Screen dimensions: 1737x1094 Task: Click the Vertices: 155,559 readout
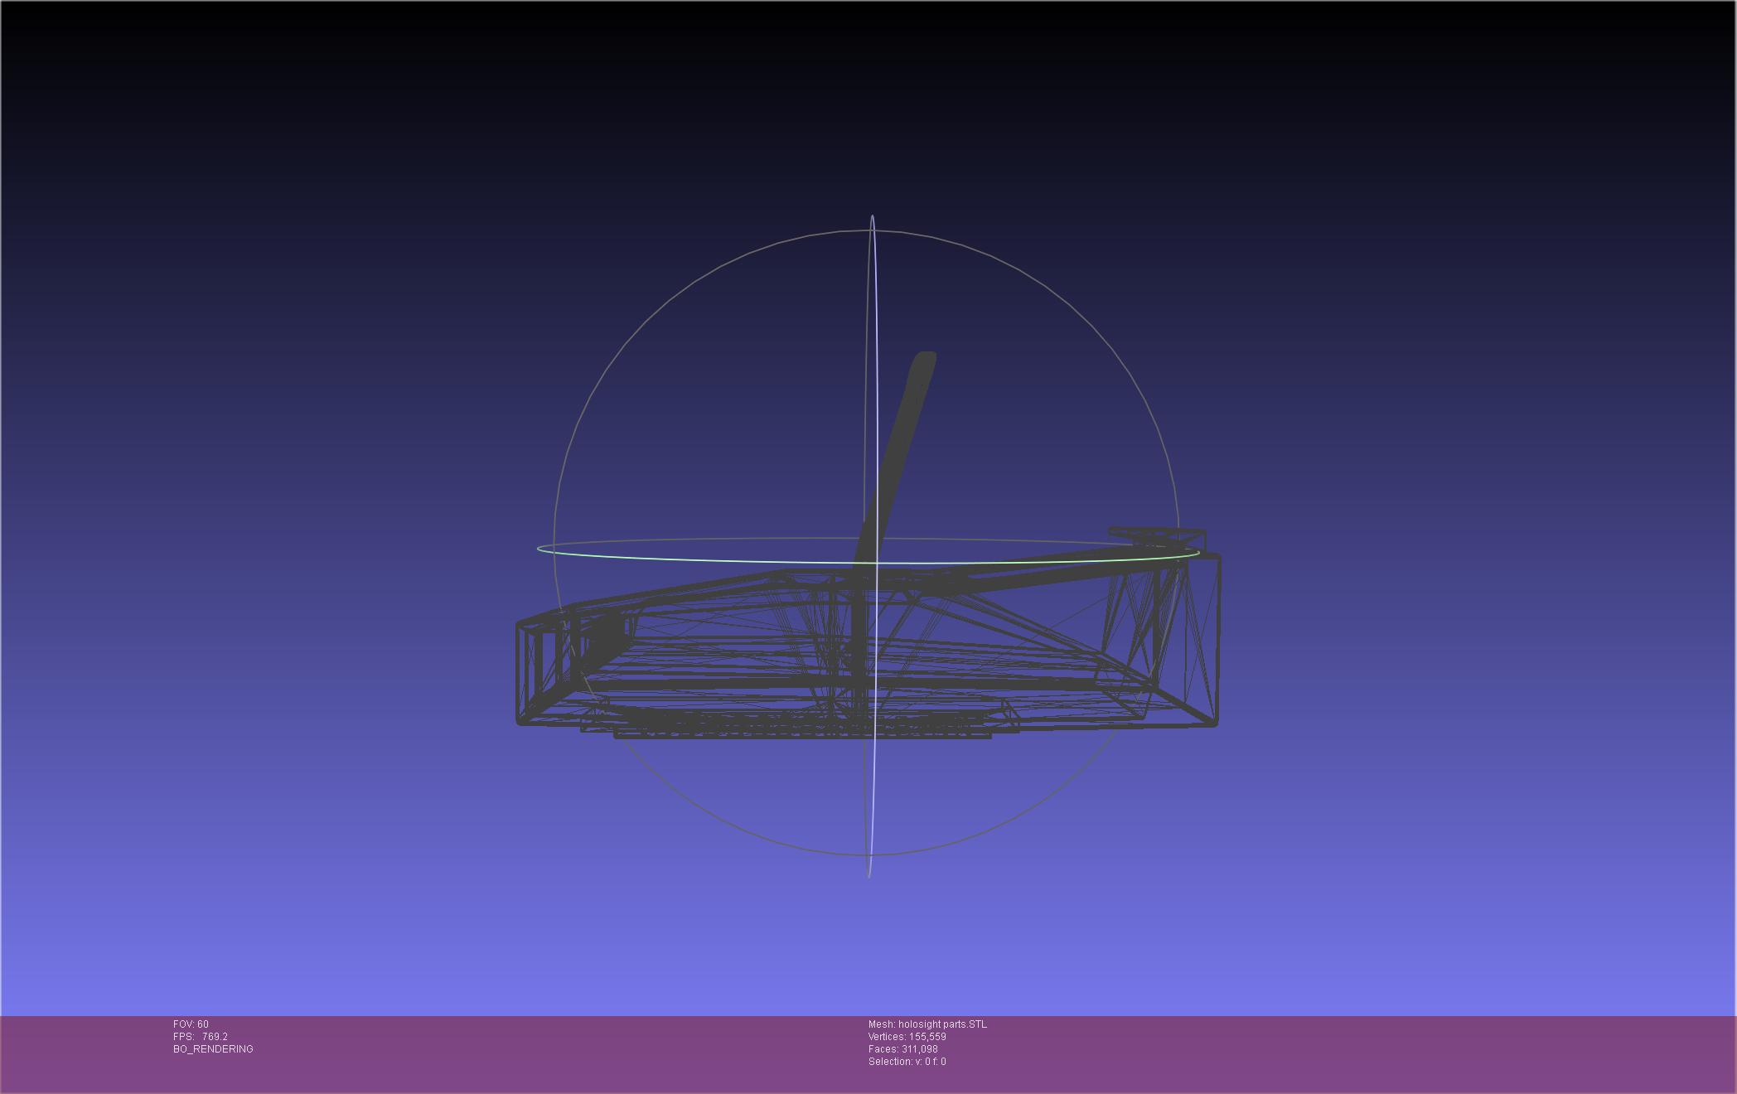[x=907, y=1037]
